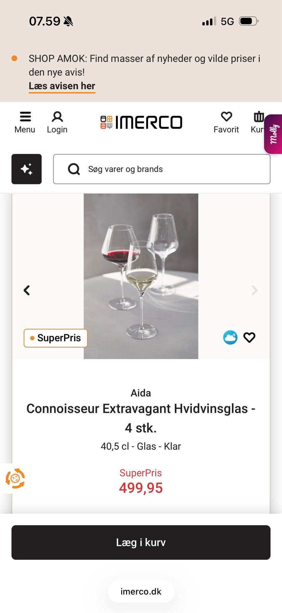
Task: Open the shopping basket Kurv icon
Action: [x=258, y=117]
